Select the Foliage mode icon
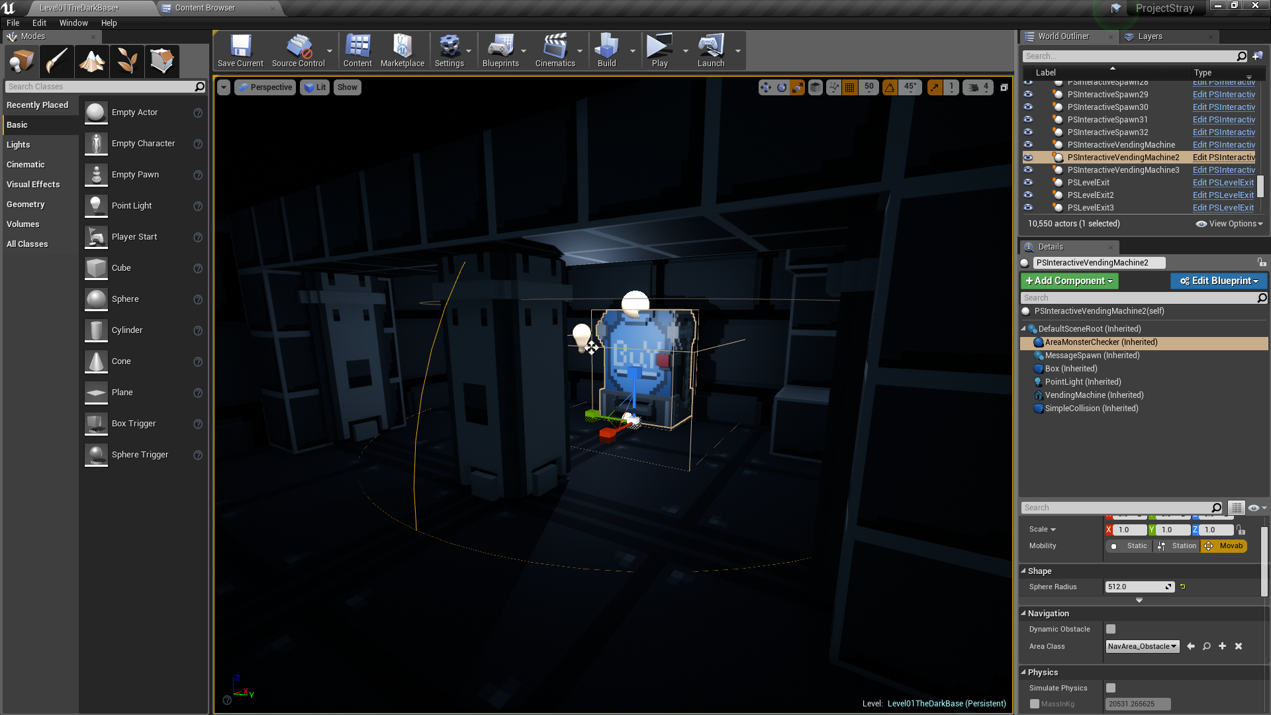The image size is (1271, 715). pos(127,61)
